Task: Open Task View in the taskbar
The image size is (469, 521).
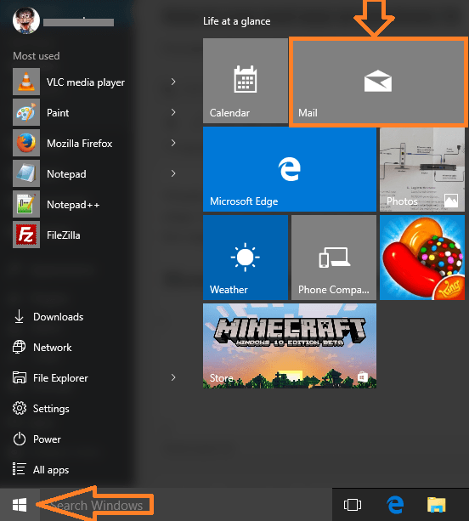Action: click(353, 505)
